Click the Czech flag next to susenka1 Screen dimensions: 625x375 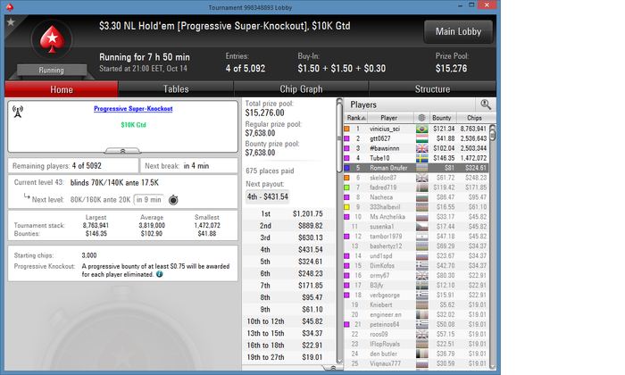click(421, 227)
